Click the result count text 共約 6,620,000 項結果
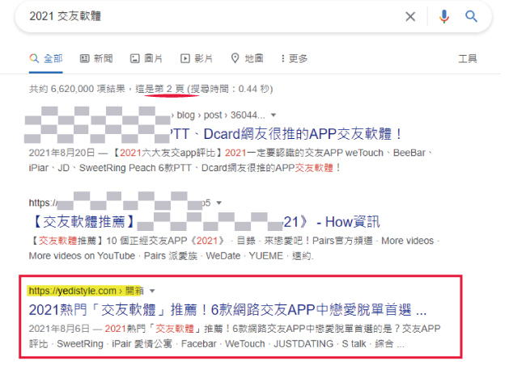509x365 pixels. 77,89
